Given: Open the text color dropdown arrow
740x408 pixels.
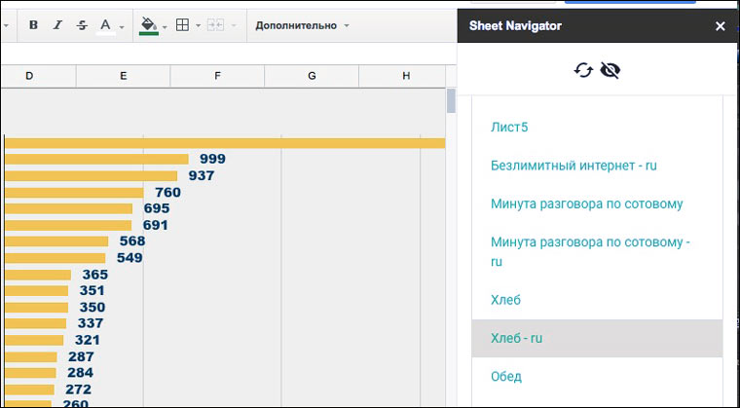Looking at the screenshot, I should (x=122, y=26).
